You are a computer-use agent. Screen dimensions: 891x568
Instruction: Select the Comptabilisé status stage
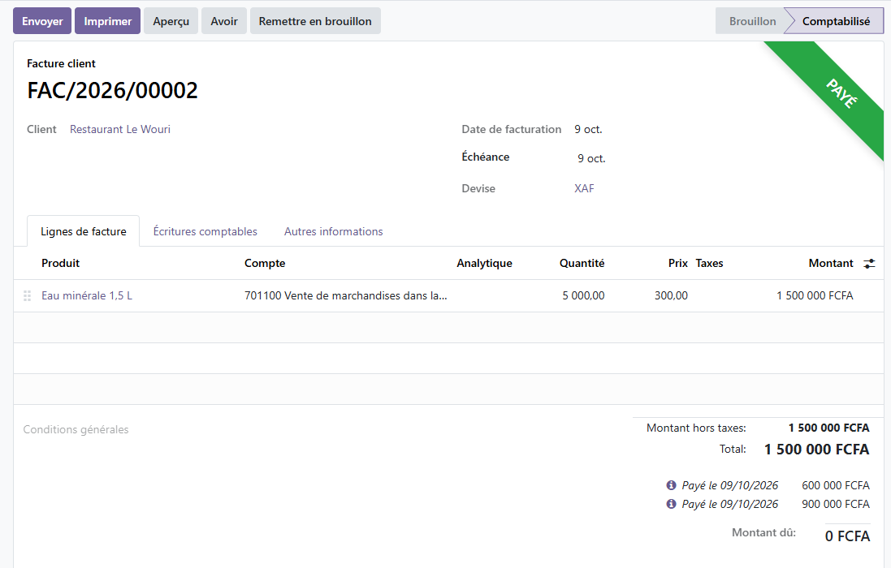coord(836,21)
